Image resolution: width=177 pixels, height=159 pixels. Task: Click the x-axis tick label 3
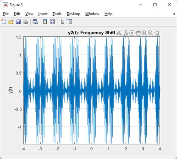click(143, 149)
